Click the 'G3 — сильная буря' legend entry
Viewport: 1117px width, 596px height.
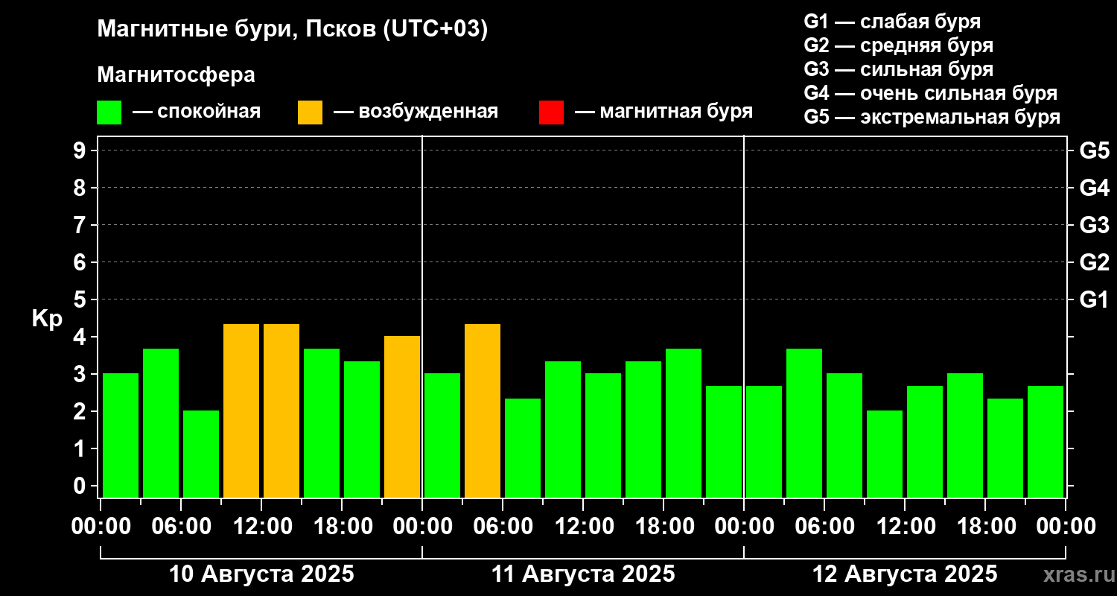tap(899, 69)
